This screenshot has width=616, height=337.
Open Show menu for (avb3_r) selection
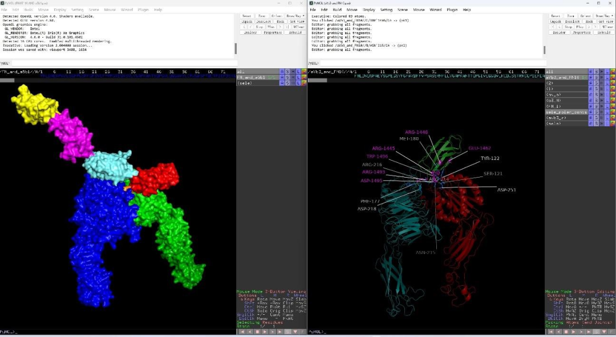pyautogui.click(x=597, y=118)
